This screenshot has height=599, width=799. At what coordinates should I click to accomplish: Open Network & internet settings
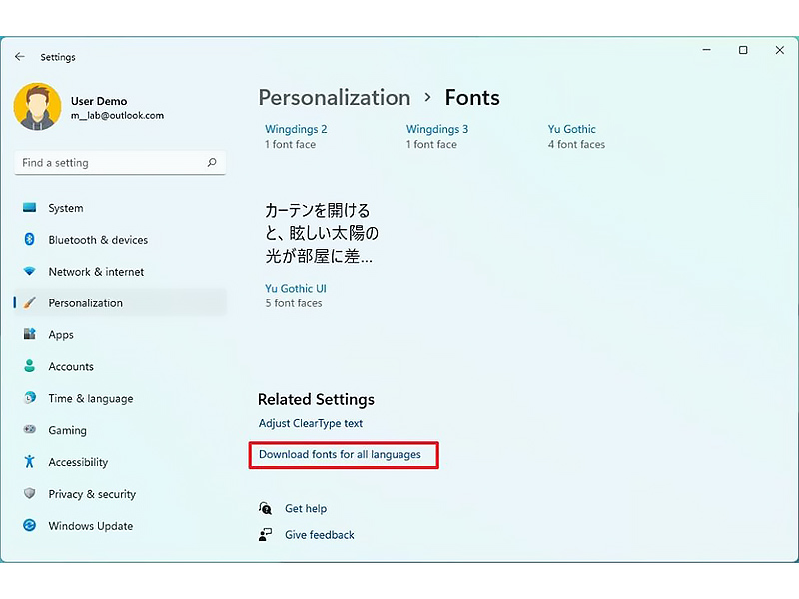120,271
